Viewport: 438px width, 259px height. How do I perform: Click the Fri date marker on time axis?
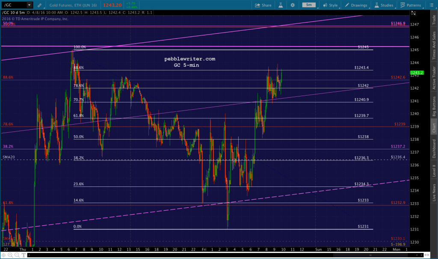(x=204, y=249)
